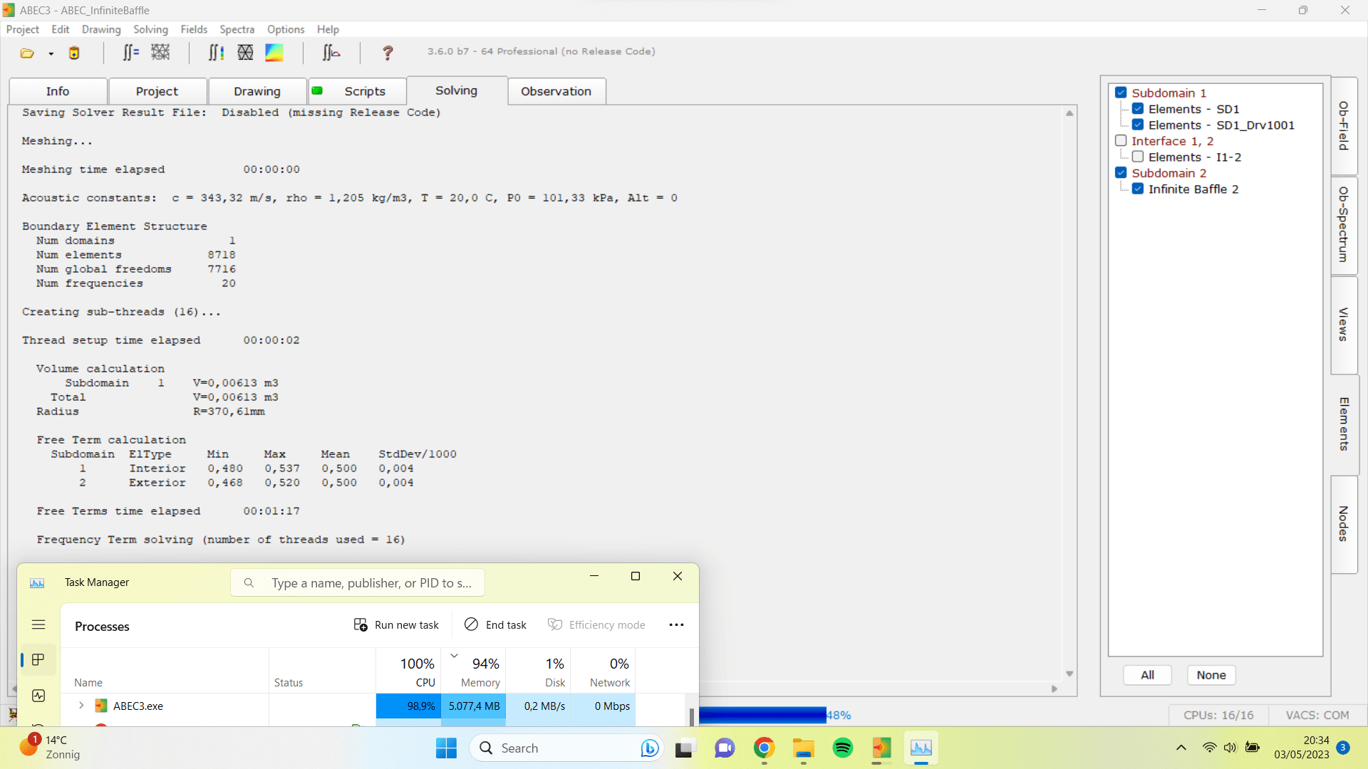Switch to the Project tab
This screenshot has width=1368, height=769.
[157, 91]
